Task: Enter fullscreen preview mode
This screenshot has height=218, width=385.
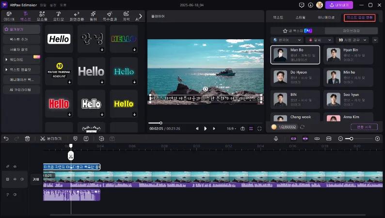Action: point(259,128)
